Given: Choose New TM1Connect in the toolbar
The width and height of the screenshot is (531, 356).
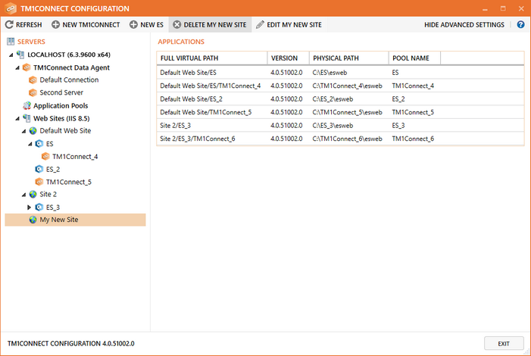Looking at the screenshot, I should [x=86, y=24].
